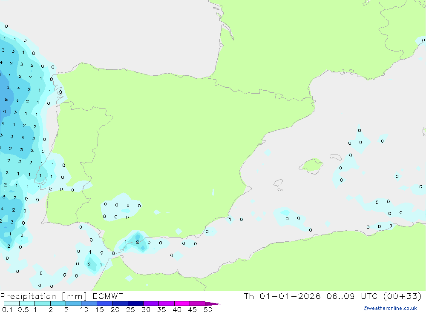Click the '06..09 UTC' time range text
426x312 pixels.
click(352, 296)
